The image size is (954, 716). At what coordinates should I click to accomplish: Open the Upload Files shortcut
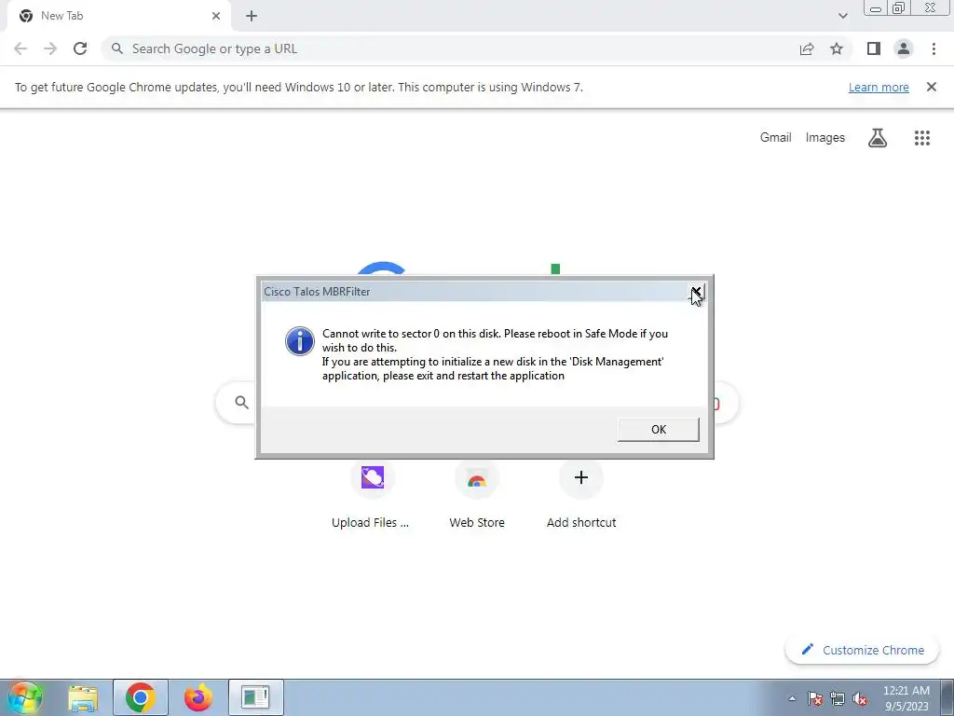[x=371, y=495]
